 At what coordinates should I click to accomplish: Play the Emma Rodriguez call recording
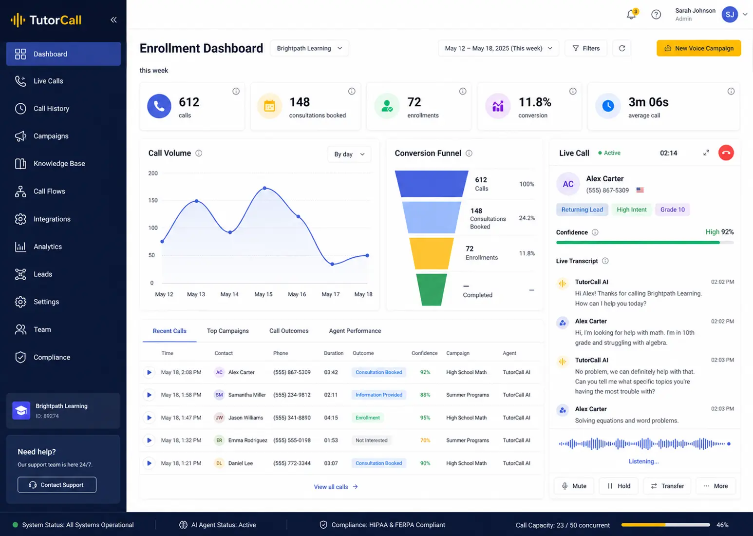coord(149,440)
